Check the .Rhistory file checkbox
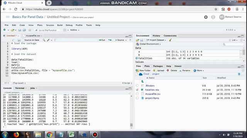This screenshot has width=247, height=138. pyautogui.click(x=137, y=85)
